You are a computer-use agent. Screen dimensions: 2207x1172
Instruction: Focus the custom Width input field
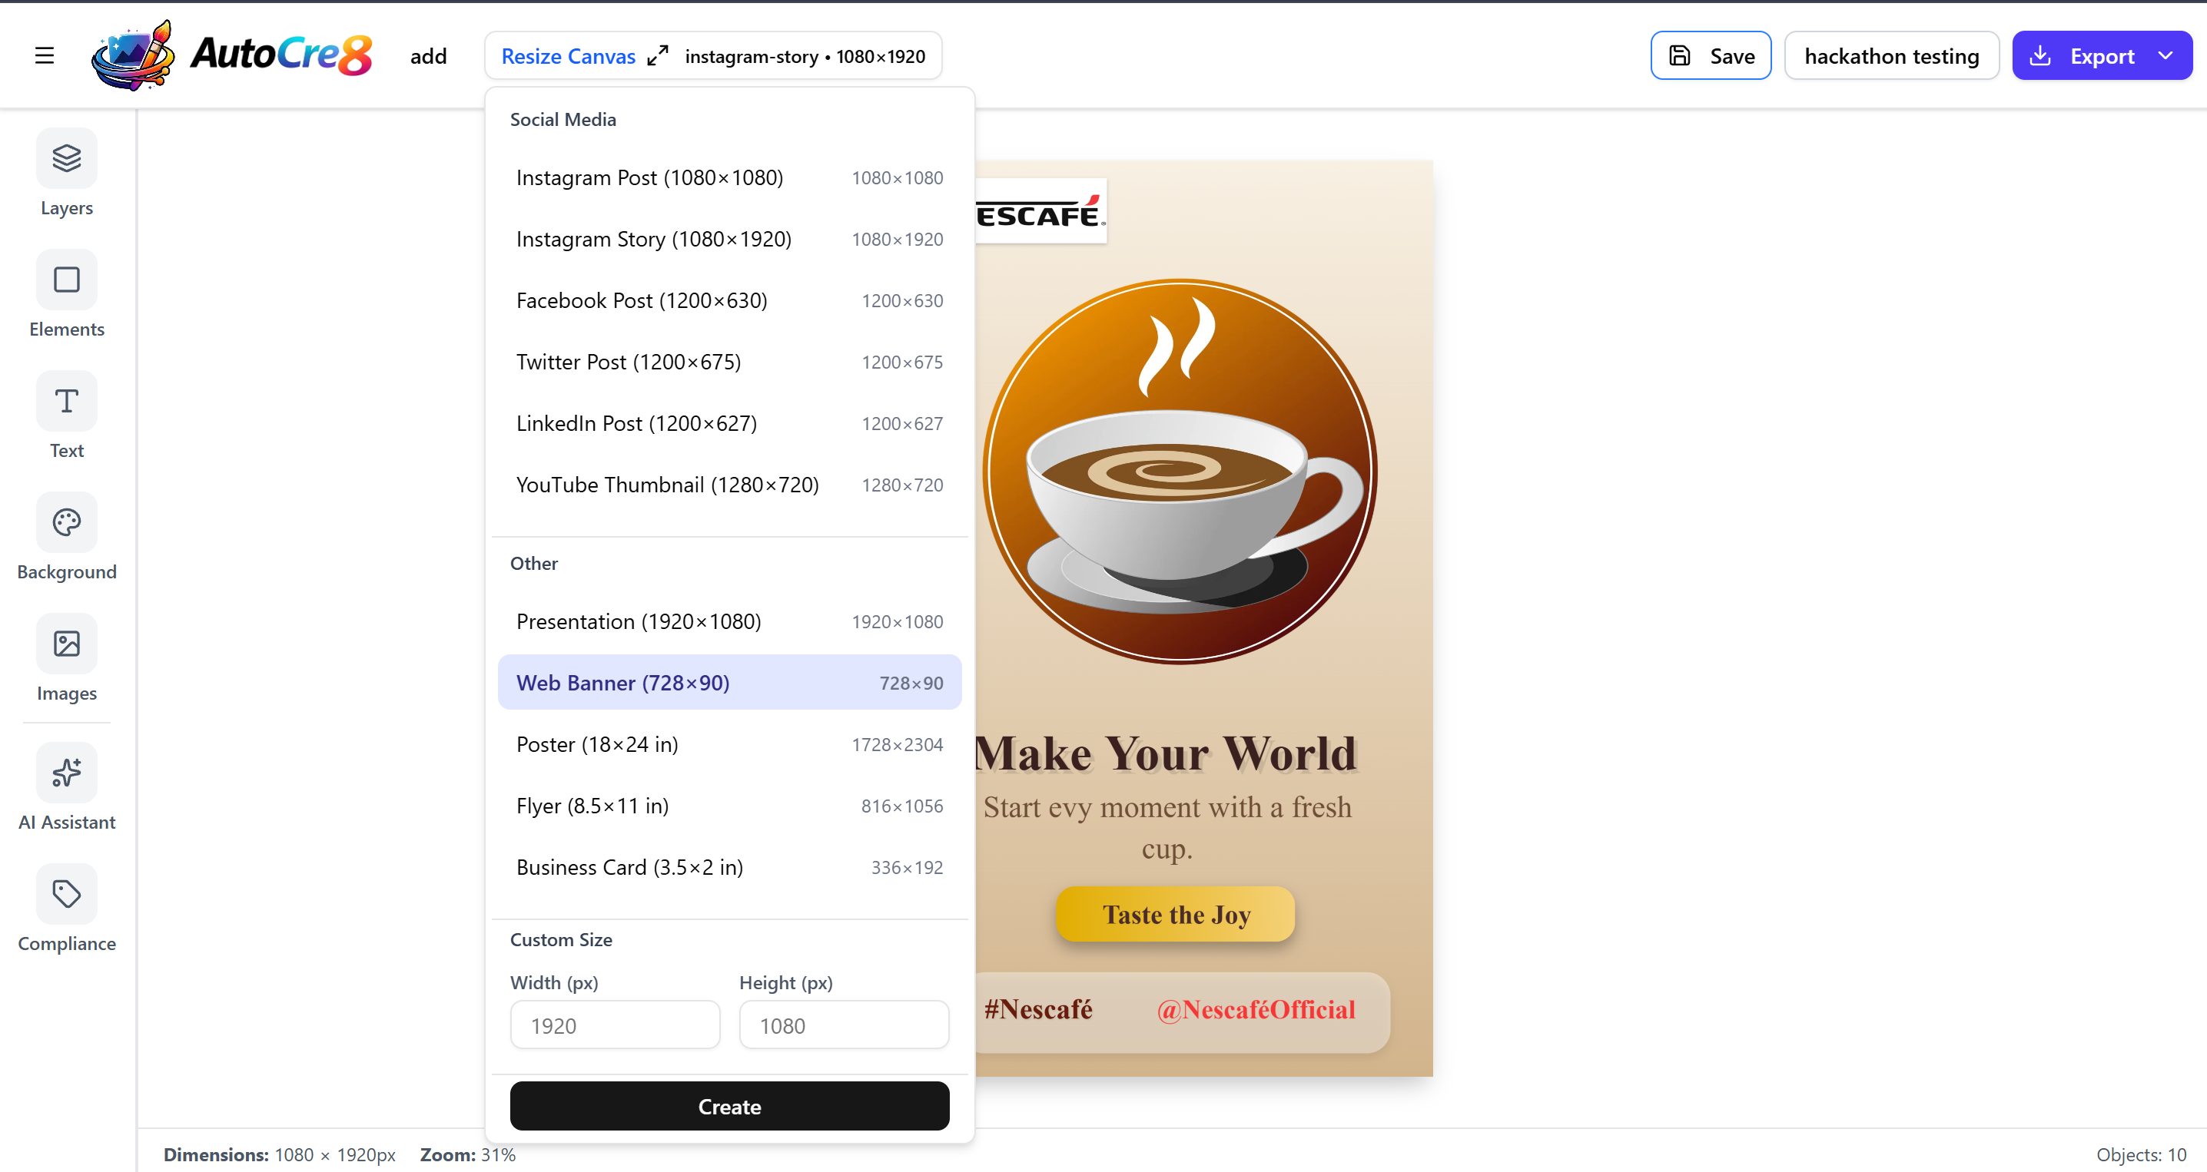pos(614,1025)
